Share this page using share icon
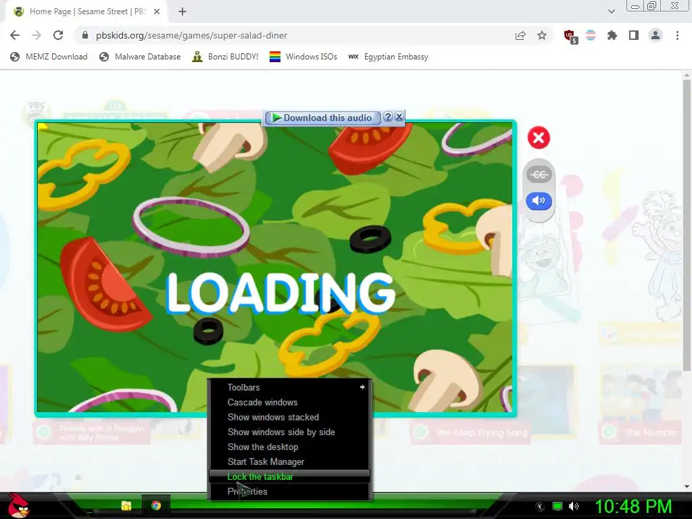 click(520, 35)
